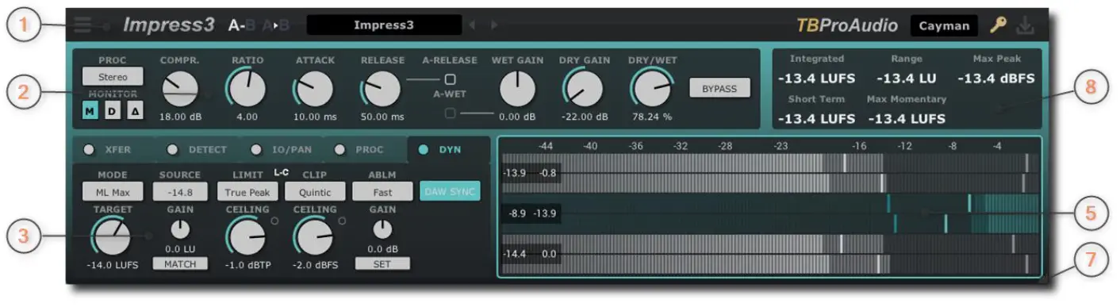Click the Max Momentary LUFS readout
Screen dimensions: 1120x307
907,118
